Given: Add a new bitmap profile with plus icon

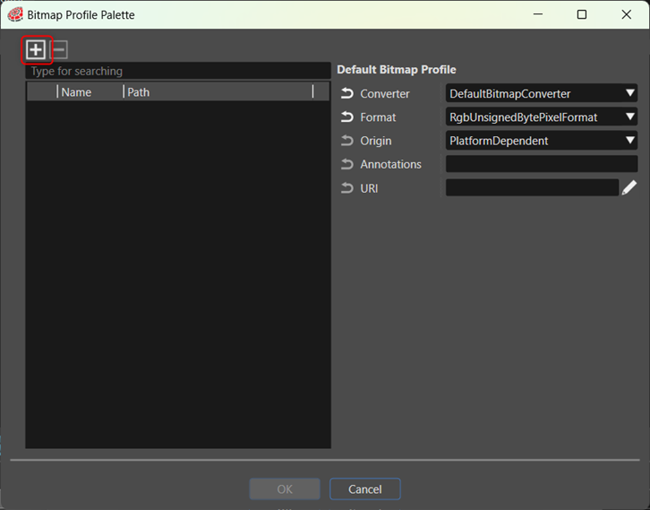Looking at the screenshot, I should 36,50.
